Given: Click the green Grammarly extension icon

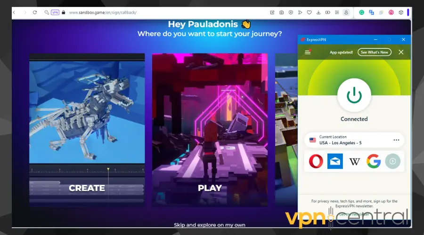Looking at the screenshot, I should (361, 12).
